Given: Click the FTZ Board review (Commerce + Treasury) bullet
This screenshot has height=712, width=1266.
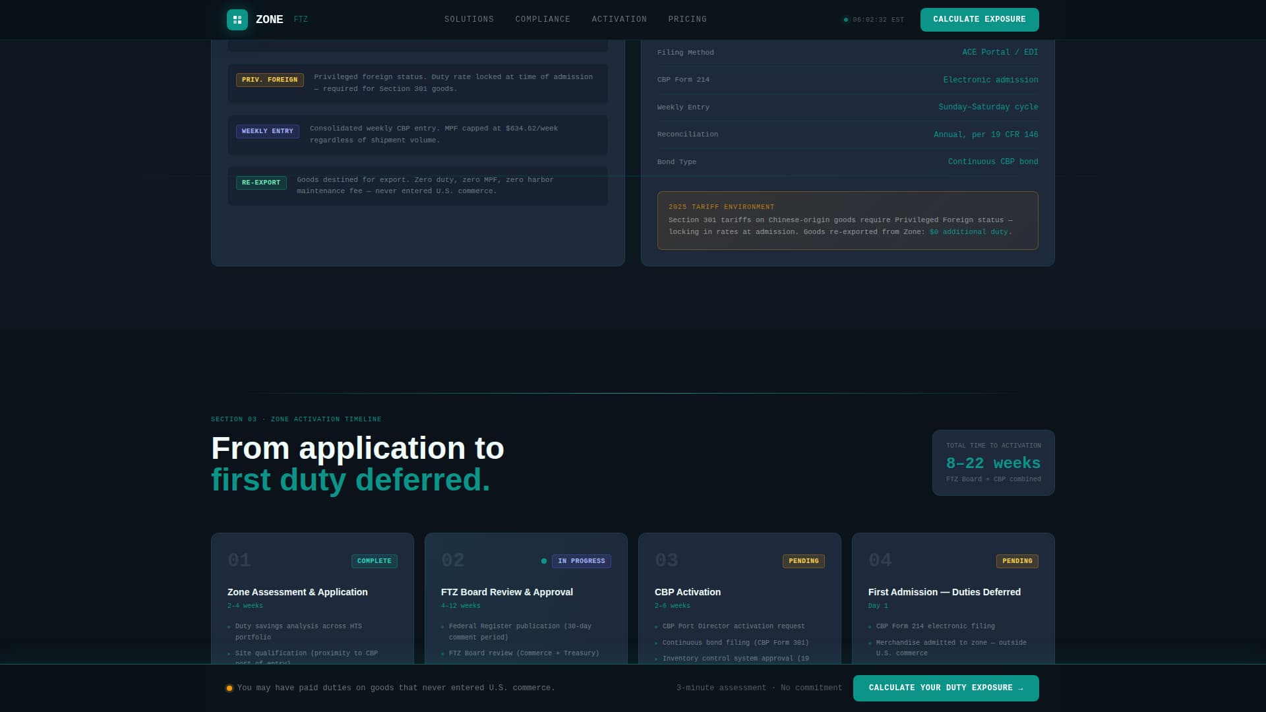Looking at the screenshot, I should (524, 653).
